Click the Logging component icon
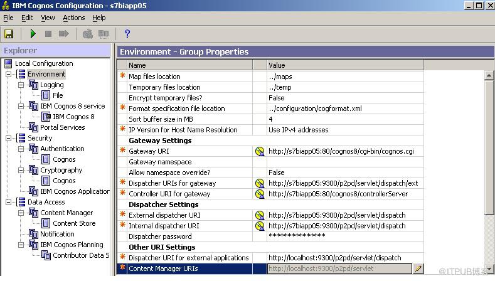Image resolution: width=495 pixels, height=281 pixels. (x=33, y=85)
